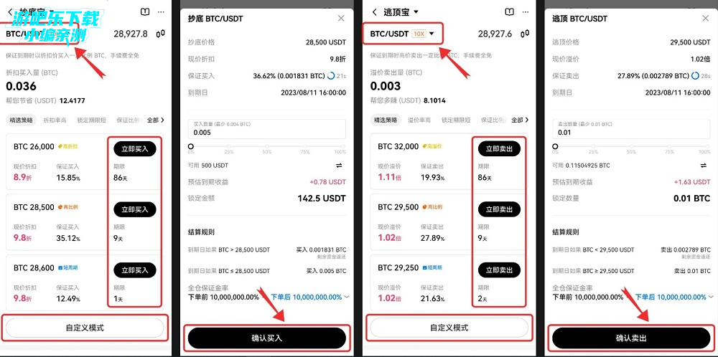Expand 下单后 margin rate chevron in 抄底 dialog
Screen dimensions: 718x357
[347, 297]
